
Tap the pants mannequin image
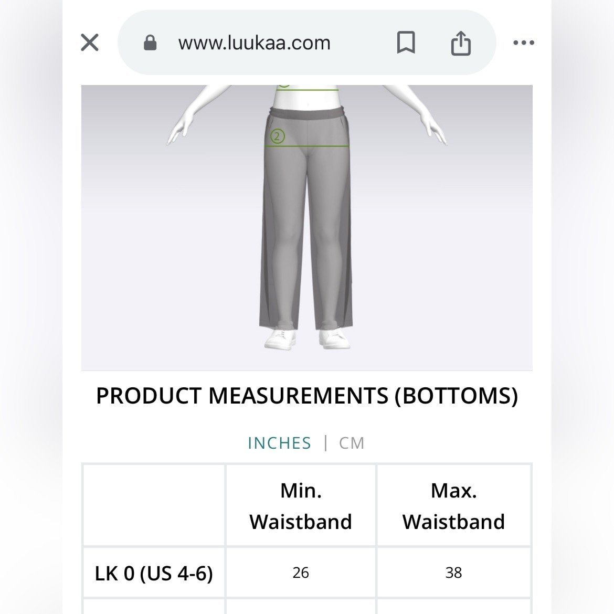pyautogui.click(x=306, y=228)
